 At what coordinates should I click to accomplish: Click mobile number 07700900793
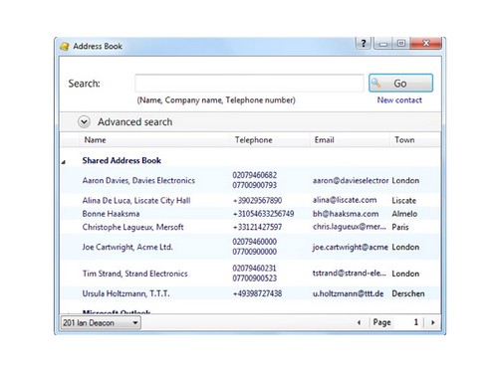(x=254, y=185)
